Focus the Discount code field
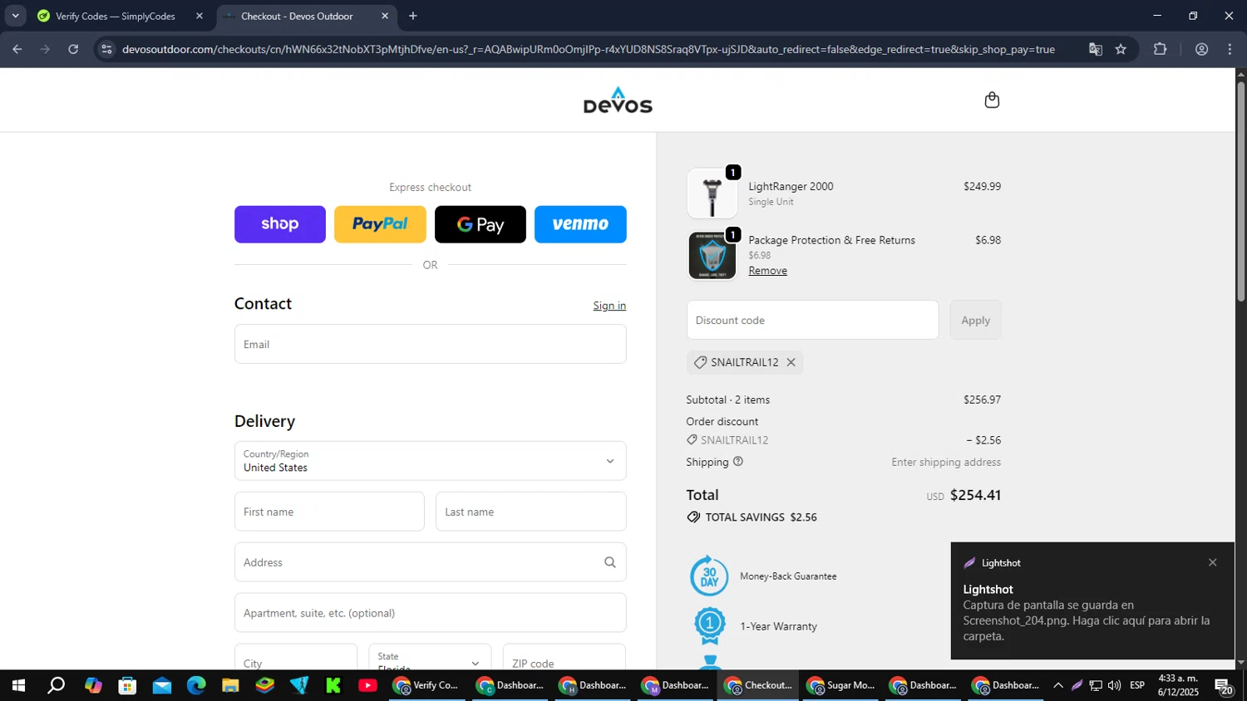The width and height of the screenshot is (1247, 701). [812, 320]
